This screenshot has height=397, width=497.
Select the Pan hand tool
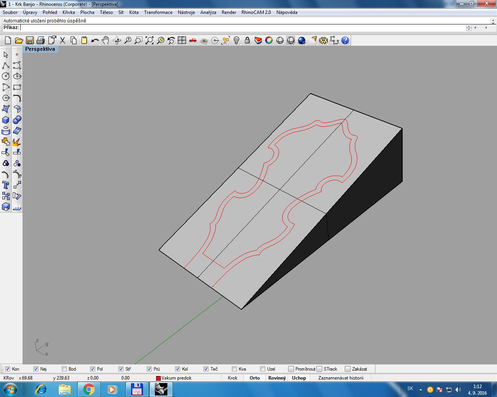(x=106, y=40)
